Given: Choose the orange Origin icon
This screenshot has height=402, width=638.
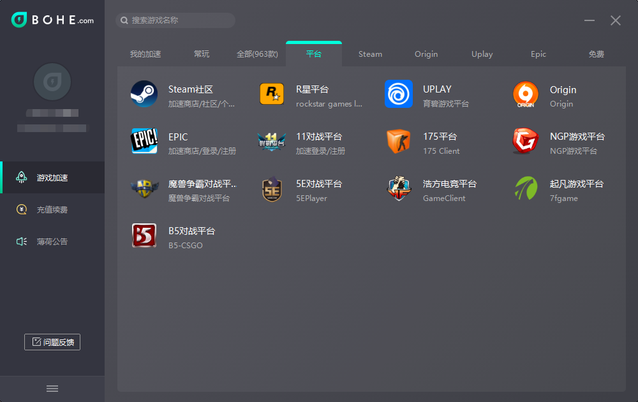Looking at the screenshot, I should 526,94.
